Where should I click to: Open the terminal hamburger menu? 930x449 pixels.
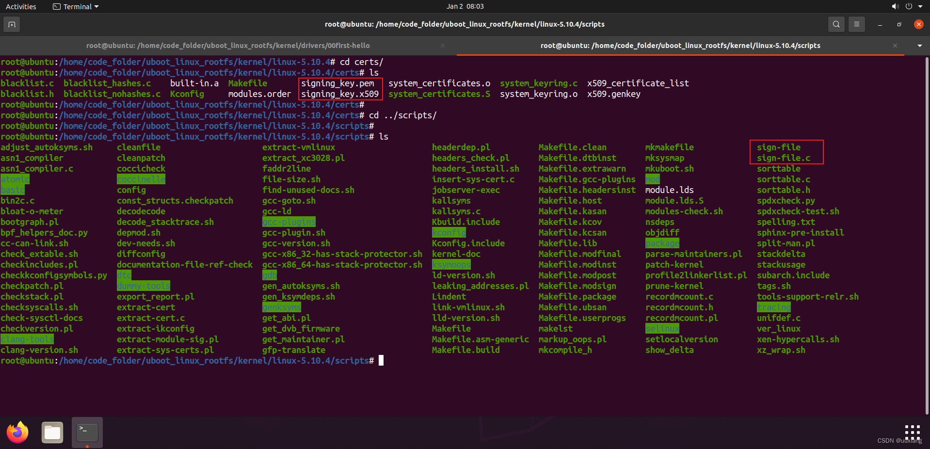coord(857,24)
